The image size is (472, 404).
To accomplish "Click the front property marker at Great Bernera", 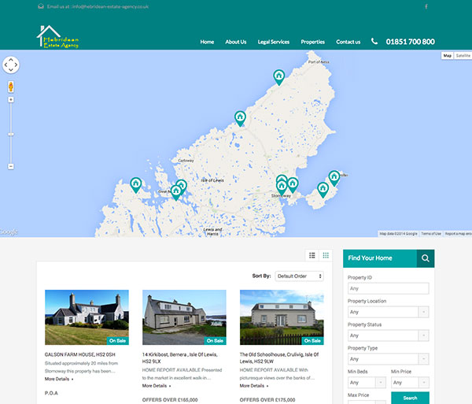I will click(x=176, y=192).
